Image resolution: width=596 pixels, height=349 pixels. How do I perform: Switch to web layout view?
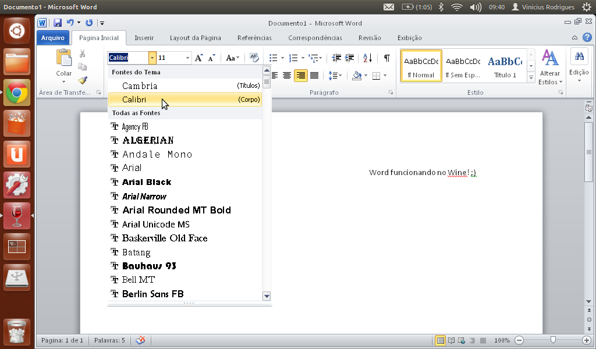click(462, 340)
